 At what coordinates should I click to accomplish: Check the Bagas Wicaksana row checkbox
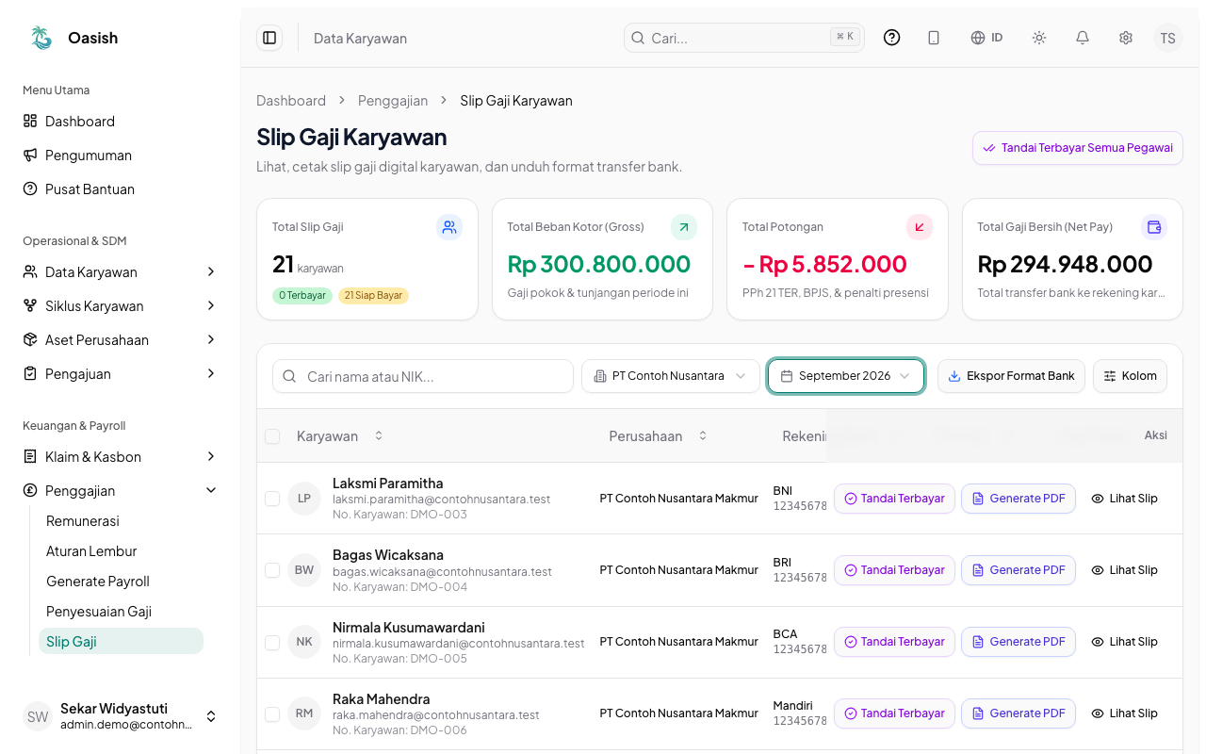click(272, 570)
